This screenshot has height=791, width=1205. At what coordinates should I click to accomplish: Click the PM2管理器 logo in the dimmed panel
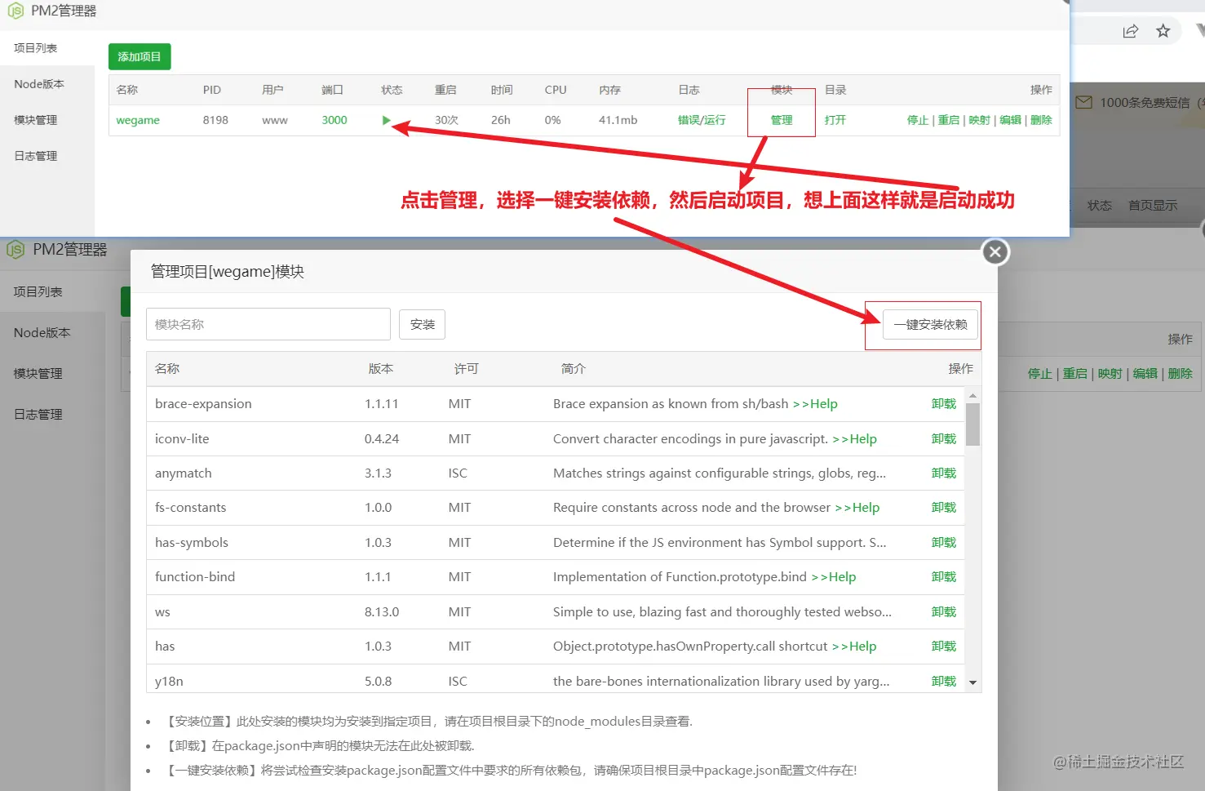[x=16, y=249]
